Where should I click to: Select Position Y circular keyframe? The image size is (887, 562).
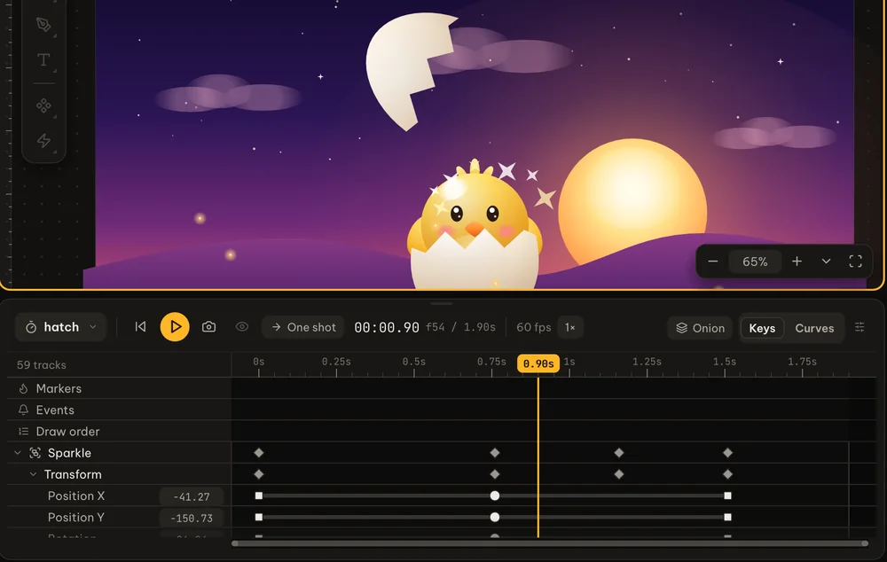[x=495, y=518]
